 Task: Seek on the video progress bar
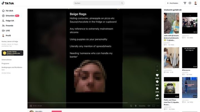[94, 103]
